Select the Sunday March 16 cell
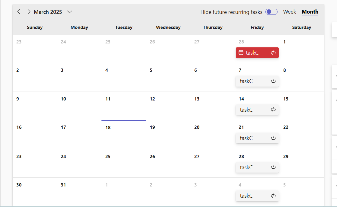 click(x=35, y=135)
